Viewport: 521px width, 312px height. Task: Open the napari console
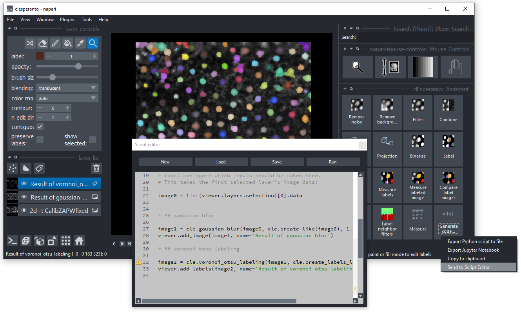13,241
